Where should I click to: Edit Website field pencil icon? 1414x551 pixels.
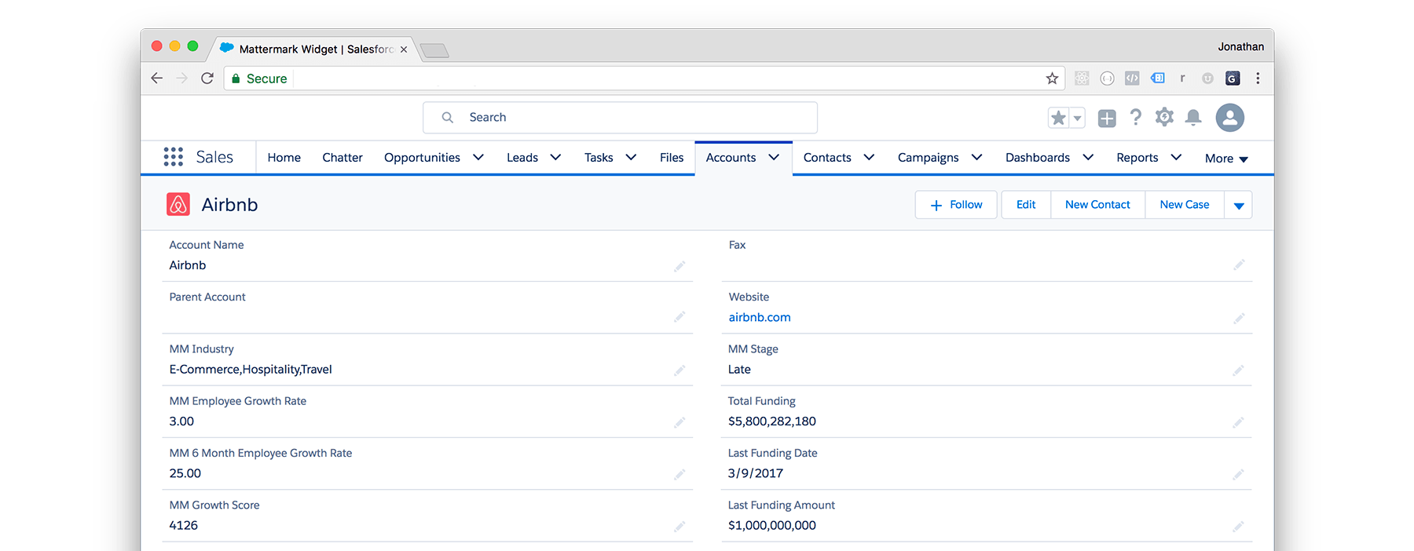[1239, 318]
